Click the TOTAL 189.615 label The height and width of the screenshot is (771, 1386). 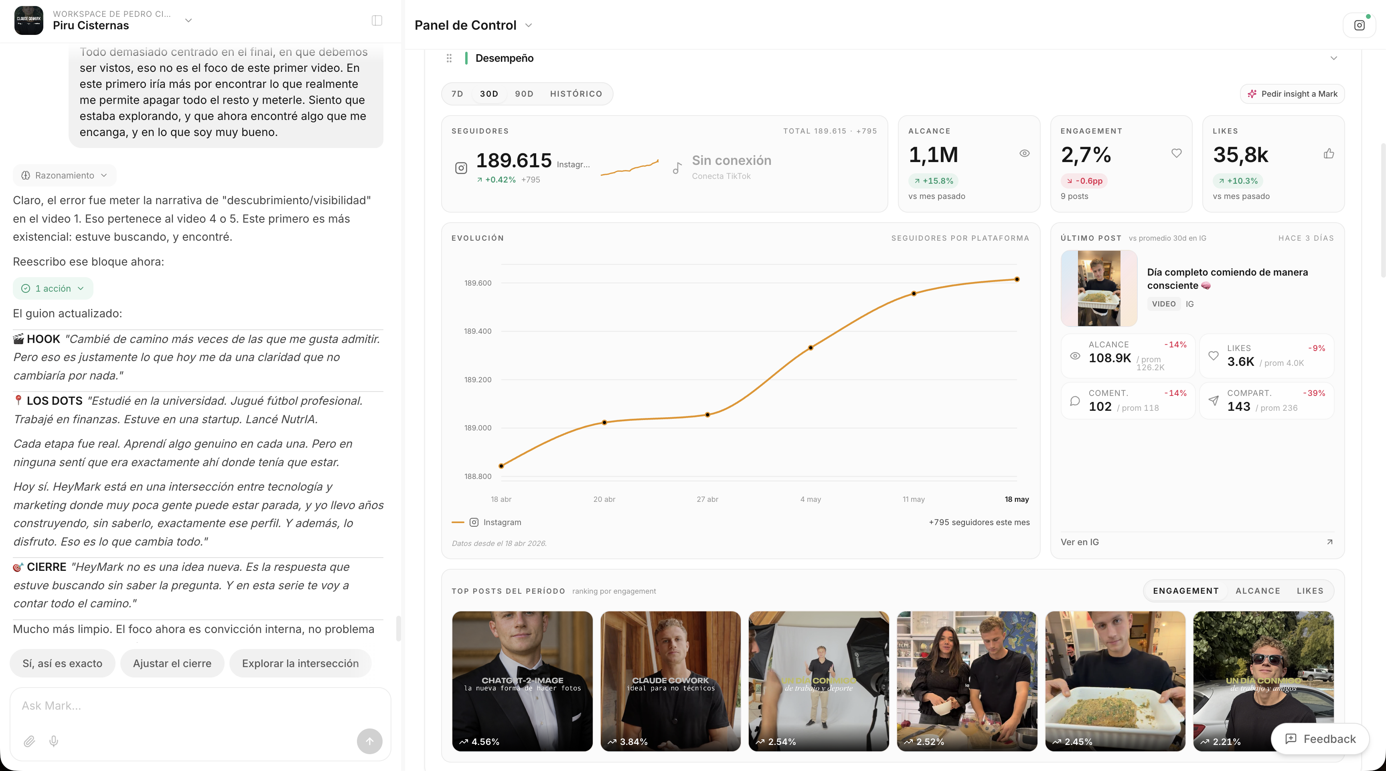(815, 131)
